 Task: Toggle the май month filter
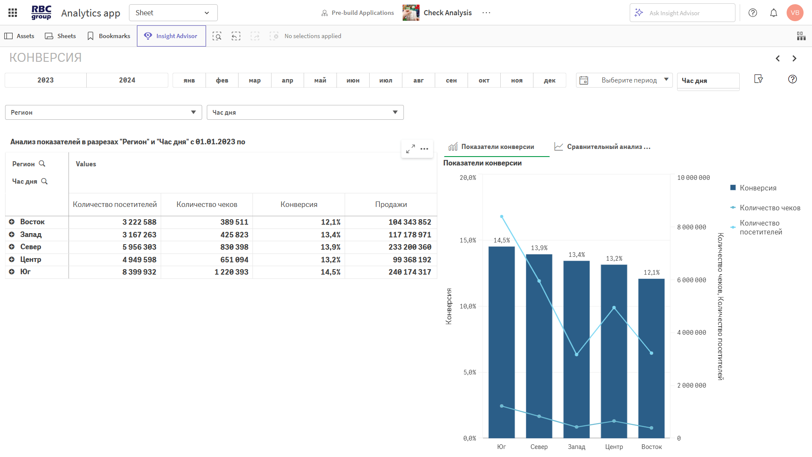[x=320, y=80]
